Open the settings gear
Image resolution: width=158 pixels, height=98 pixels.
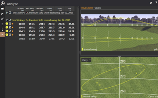tap(151, 3)
